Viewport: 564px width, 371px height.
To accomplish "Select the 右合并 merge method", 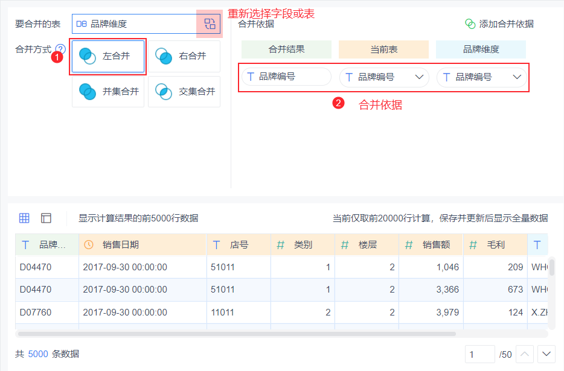I will (x=184, y=57).
